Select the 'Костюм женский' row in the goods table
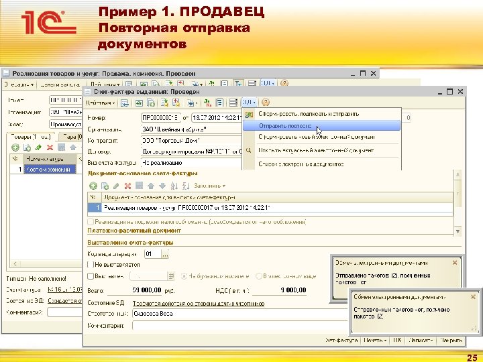 (46, 170)
